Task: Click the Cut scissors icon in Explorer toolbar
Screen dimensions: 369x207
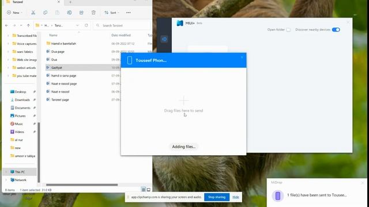Action: [33, 13]
